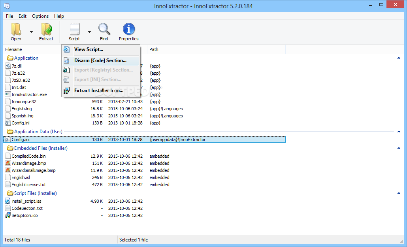The image size is (407, 247).
Task: Open the Help menu
Action: (59, 16)
